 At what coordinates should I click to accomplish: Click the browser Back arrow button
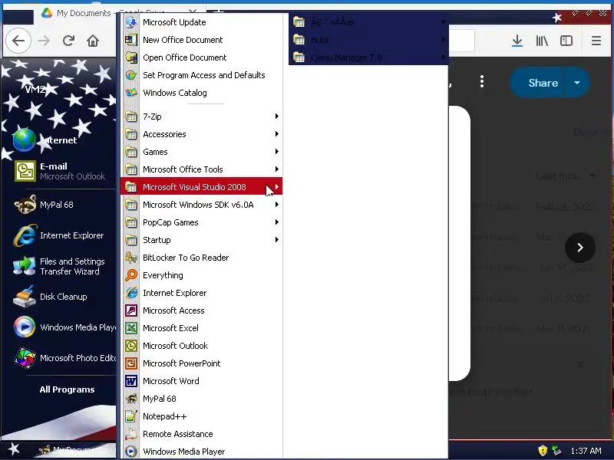(18, 41)
